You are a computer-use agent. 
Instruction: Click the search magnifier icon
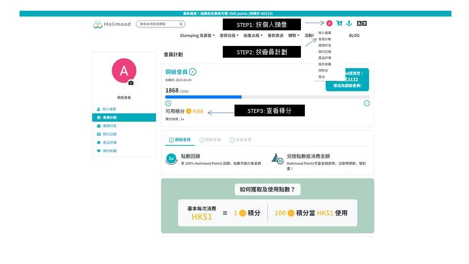180,24
